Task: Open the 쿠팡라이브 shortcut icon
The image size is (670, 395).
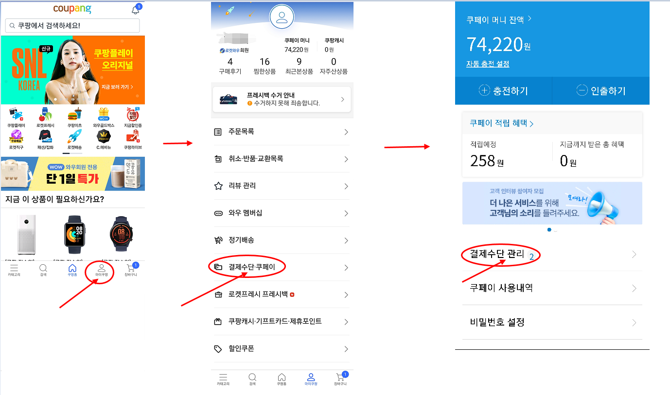Action: pos(132,139)
